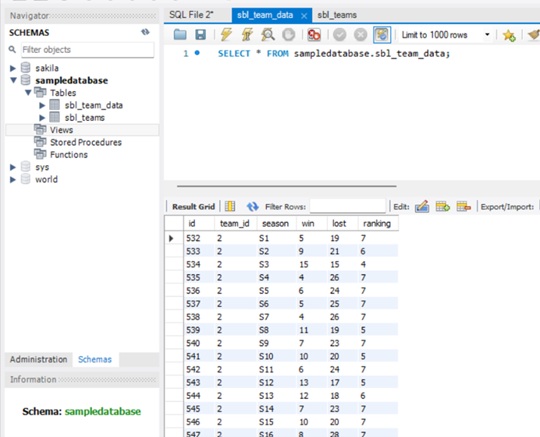Viewport: 540px width, 437px height.
Task: Click cell with id 539
Action: tap(200, 330)
